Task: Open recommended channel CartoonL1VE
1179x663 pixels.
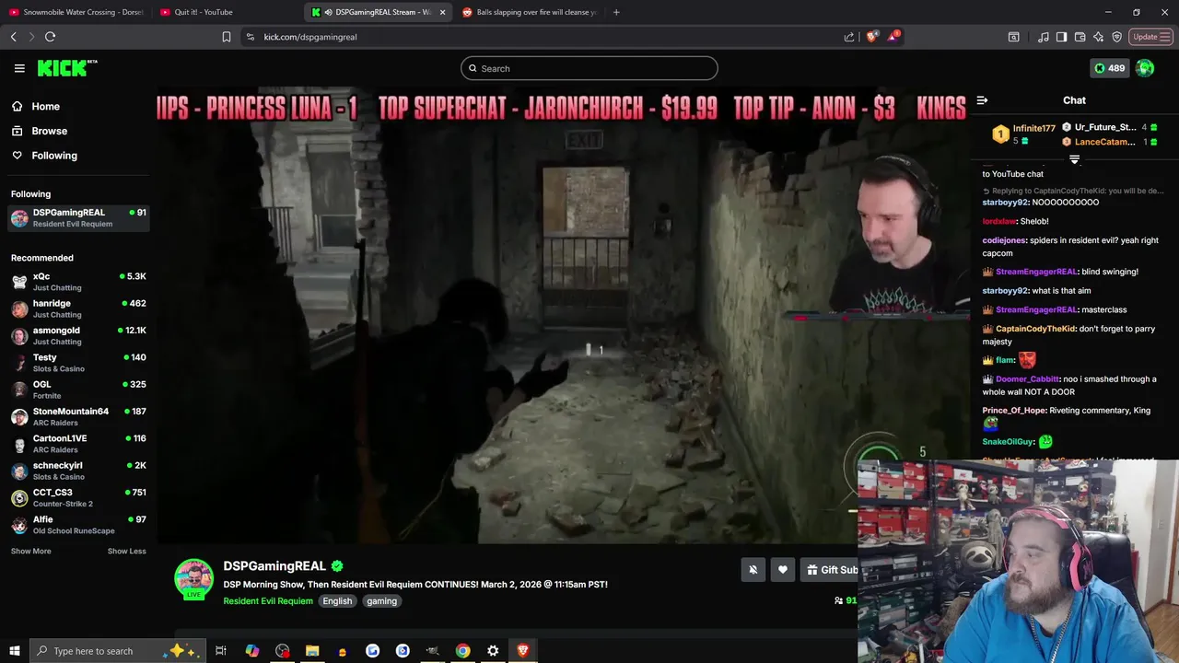Action: click(x=78, y=444)
